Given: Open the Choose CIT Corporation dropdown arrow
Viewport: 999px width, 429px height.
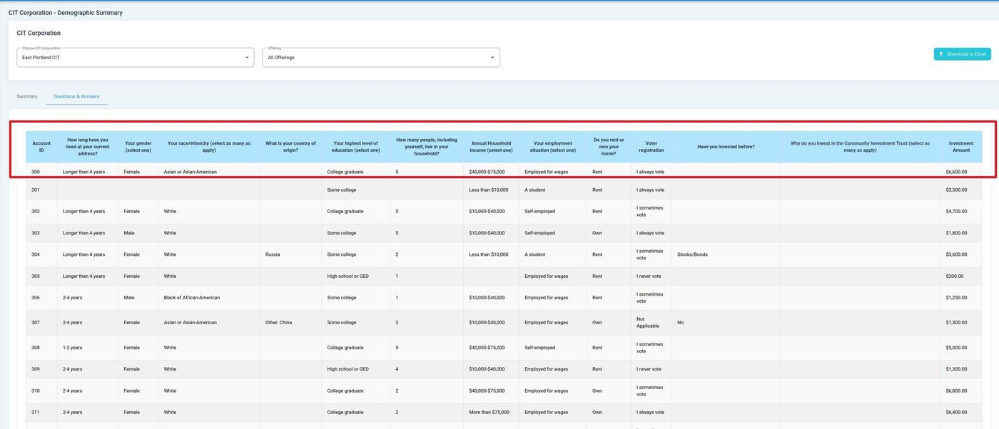Looking at the screenshot, I should coord(247,58).
